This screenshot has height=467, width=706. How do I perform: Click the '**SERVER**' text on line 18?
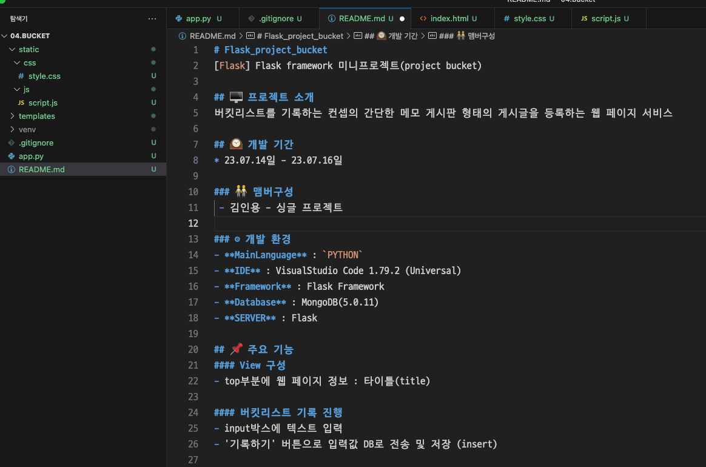[x=250, y=318]
